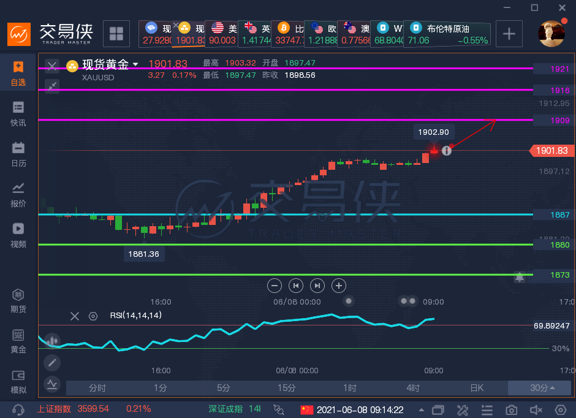
Task: Open the 视频 video sidebar section
Action: pos(18,235)
